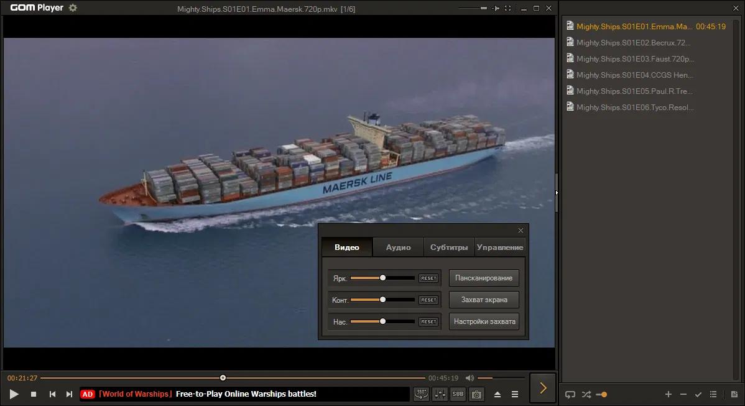Start playback with the Play button
The height and width of the screenshot is (406, 745).
pos(14,394)
